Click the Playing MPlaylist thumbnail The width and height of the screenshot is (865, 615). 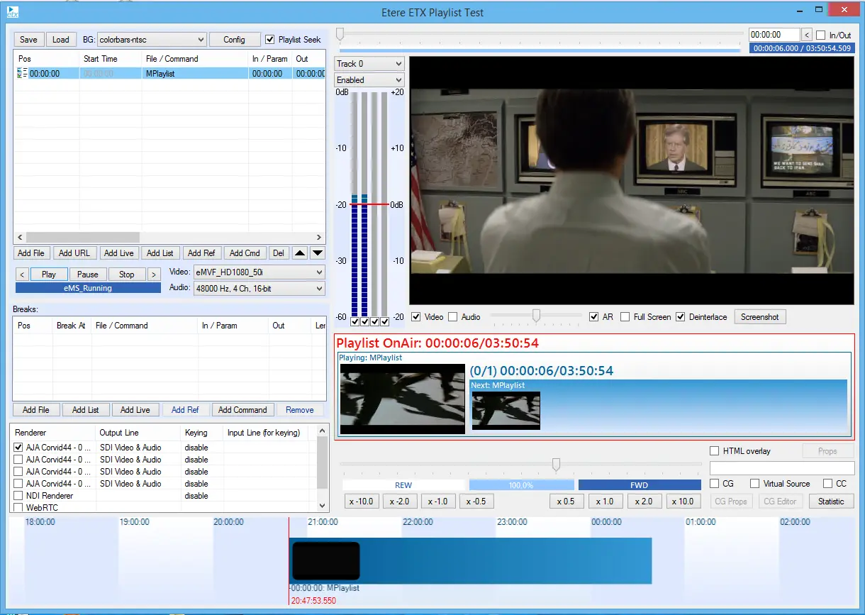(402, 398)
